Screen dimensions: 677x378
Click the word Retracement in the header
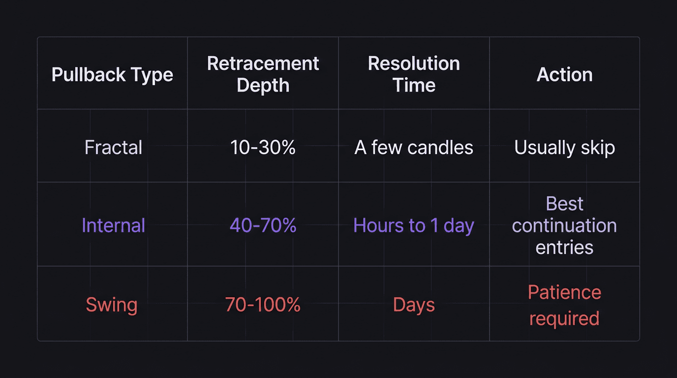263,63
